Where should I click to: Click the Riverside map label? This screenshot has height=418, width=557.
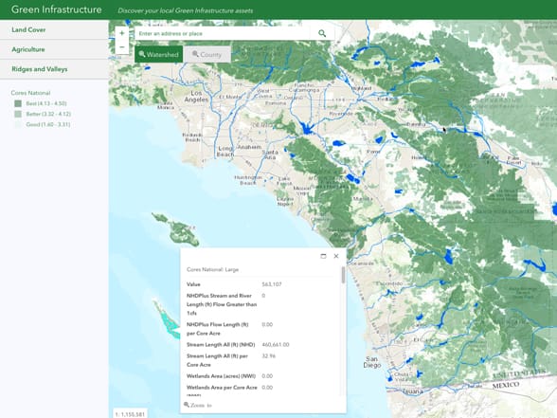point(341,114)
